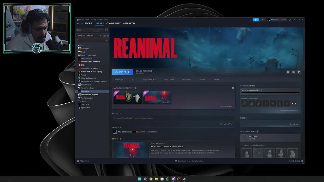
Task: Open the Steam taskbar icon
Action: click(184, 179)
